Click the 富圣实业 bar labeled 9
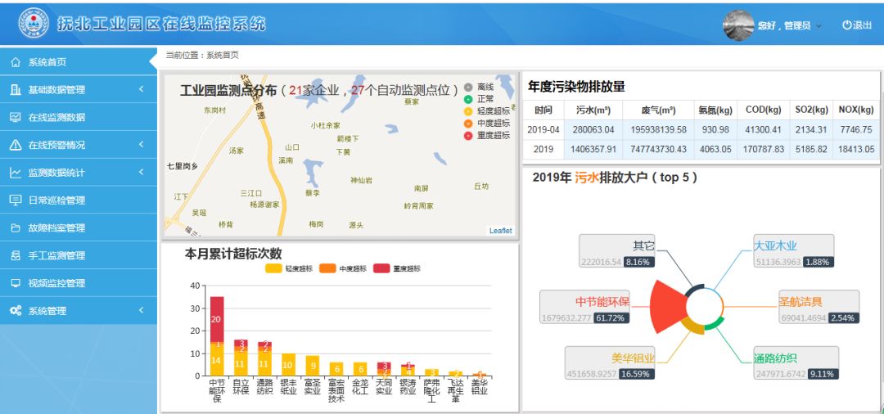Image resolution: width=884 pixels, height=414 pixels. [312, 366]
